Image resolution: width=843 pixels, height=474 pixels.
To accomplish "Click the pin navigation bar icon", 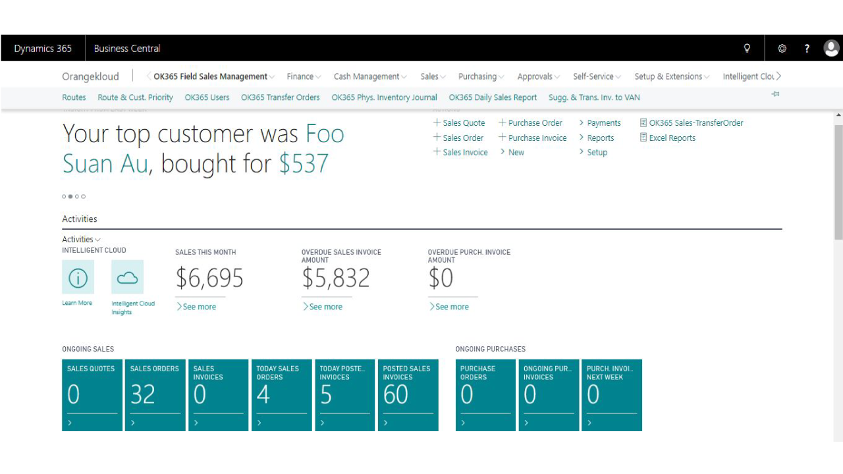I will [x=776, y=95].
